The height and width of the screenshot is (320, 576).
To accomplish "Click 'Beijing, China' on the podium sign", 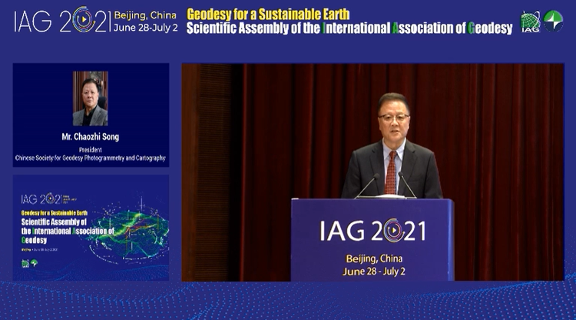I will [372, 258].
